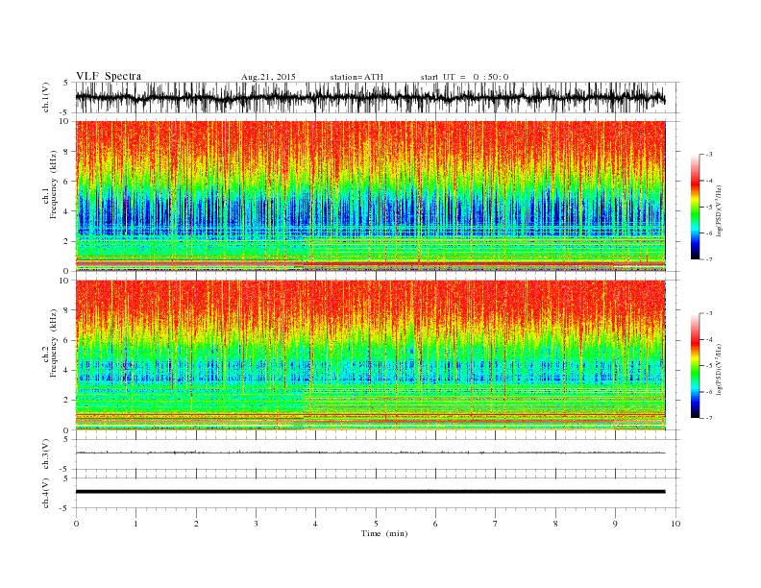The image size is (761, 588).
Task: Click the time axis end label "10"
Action: (x=675, y=524)
